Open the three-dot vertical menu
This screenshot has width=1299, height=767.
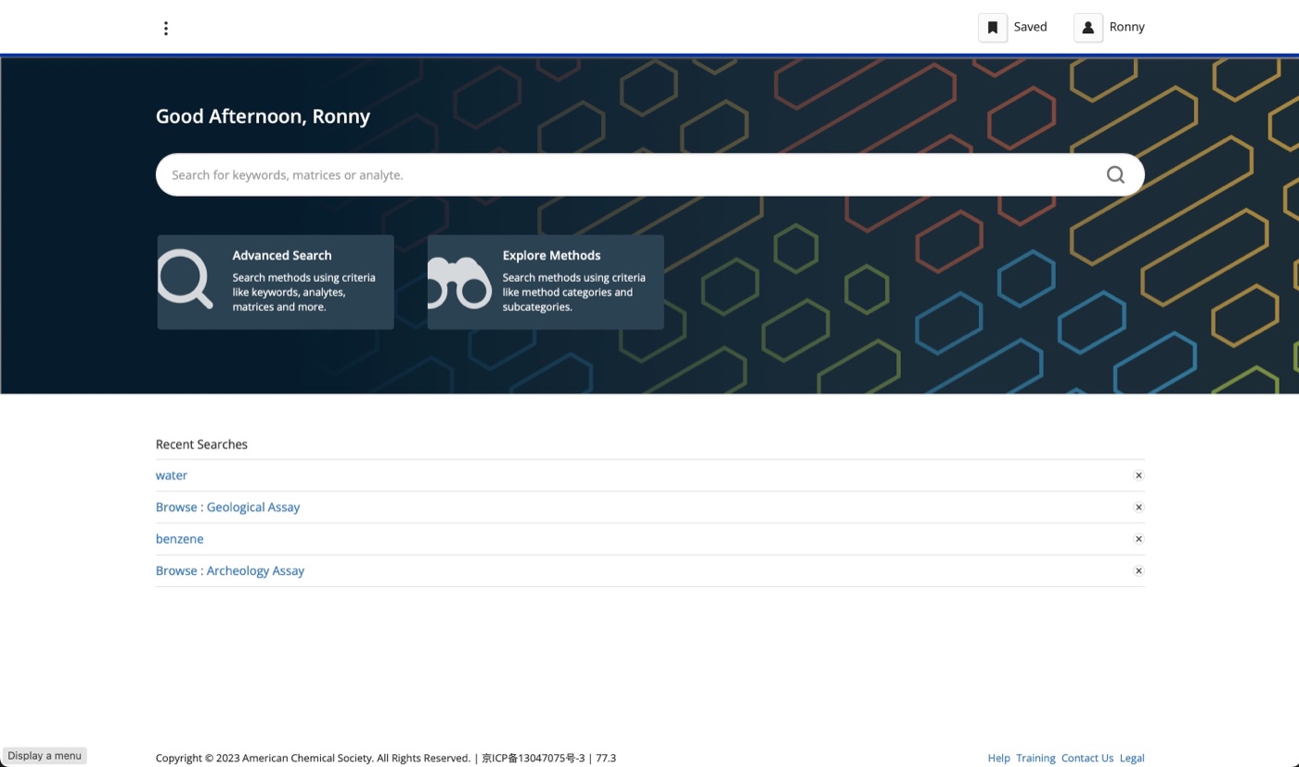[166, 28]
